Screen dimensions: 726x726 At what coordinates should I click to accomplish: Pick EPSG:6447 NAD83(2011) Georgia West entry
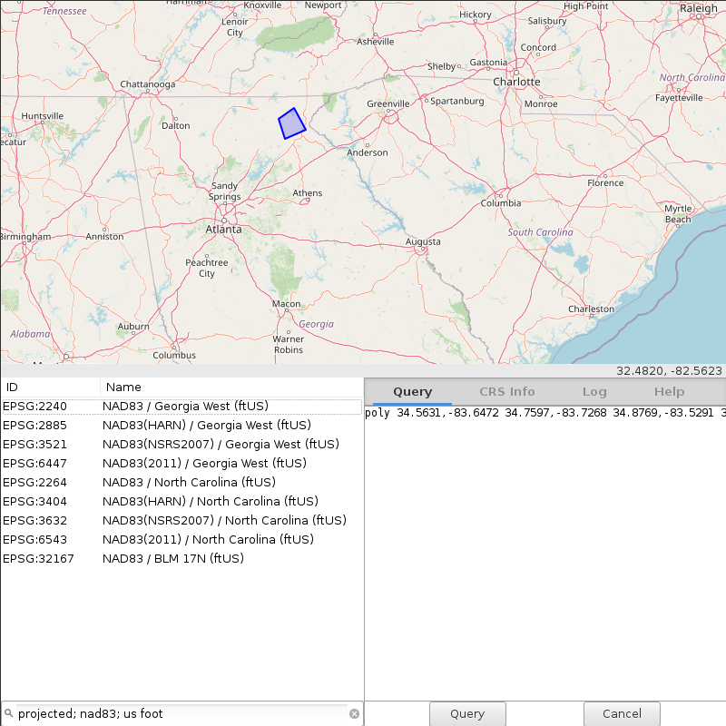point(181,463)
